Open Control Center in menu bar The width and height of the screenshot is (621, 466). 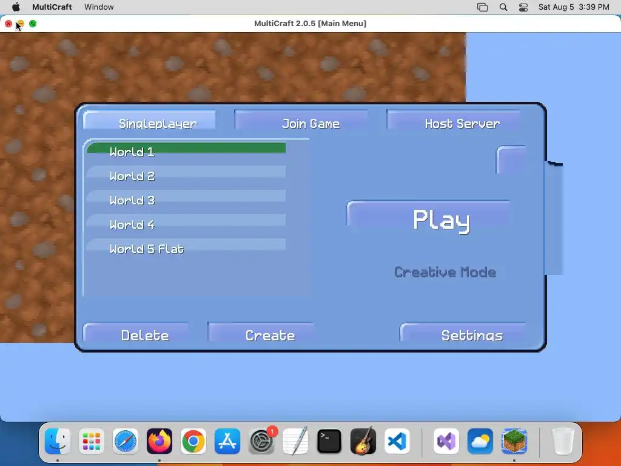tap(523, 7)
